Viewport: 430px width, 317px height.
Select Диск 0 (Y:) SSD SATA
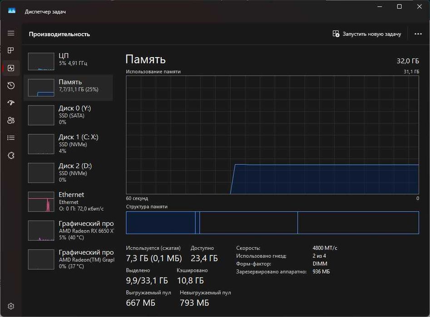68,115
